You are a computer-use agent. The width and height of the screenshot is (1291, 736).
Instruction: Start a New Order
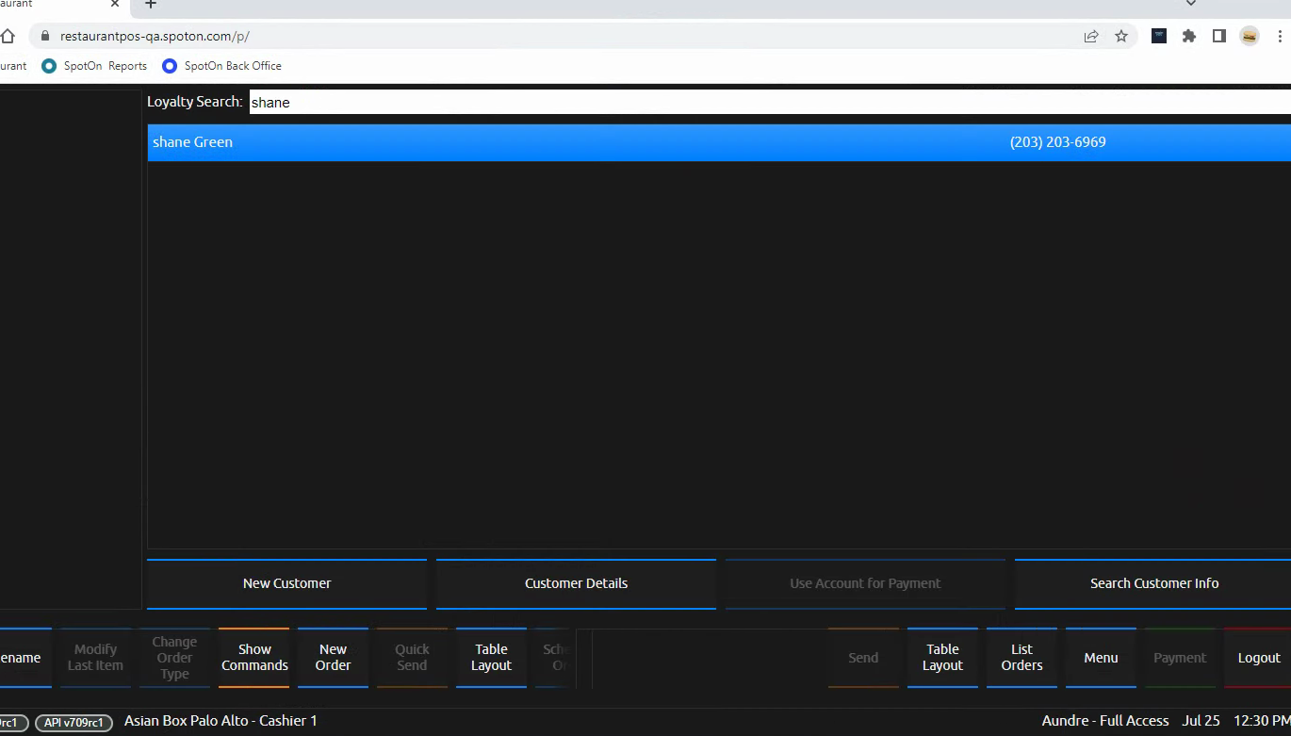coord(333,658)
